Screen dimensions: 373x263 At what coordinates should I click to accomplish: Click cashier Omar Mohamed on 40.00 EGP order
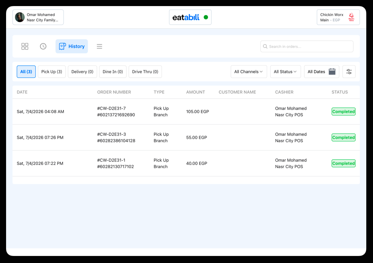(291, 160)
